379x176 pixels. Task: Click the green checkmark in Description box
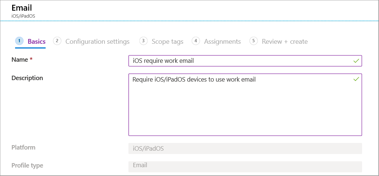[356, 79]
